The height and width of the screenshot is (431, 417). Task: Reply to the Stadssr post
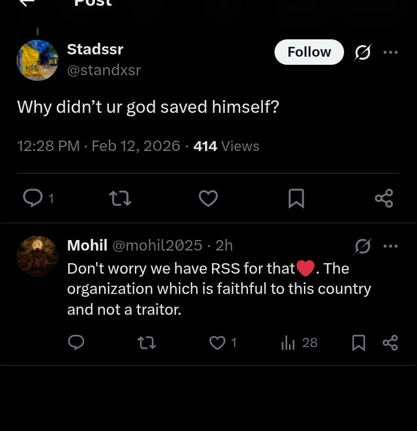tap(33, 198)
